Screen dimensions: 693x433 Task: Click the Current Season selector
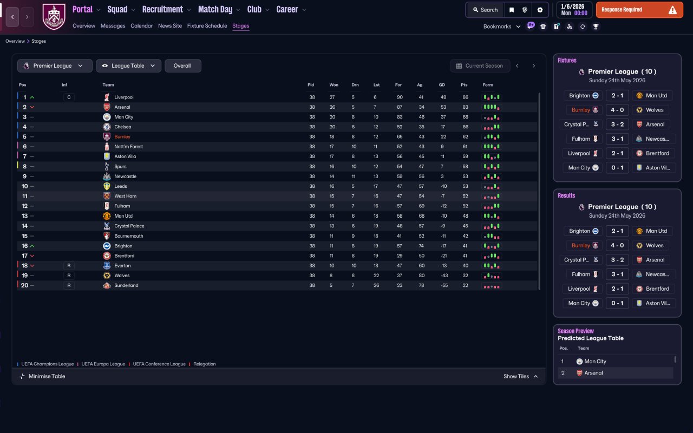pyautogui.click(x=480, y=66)
